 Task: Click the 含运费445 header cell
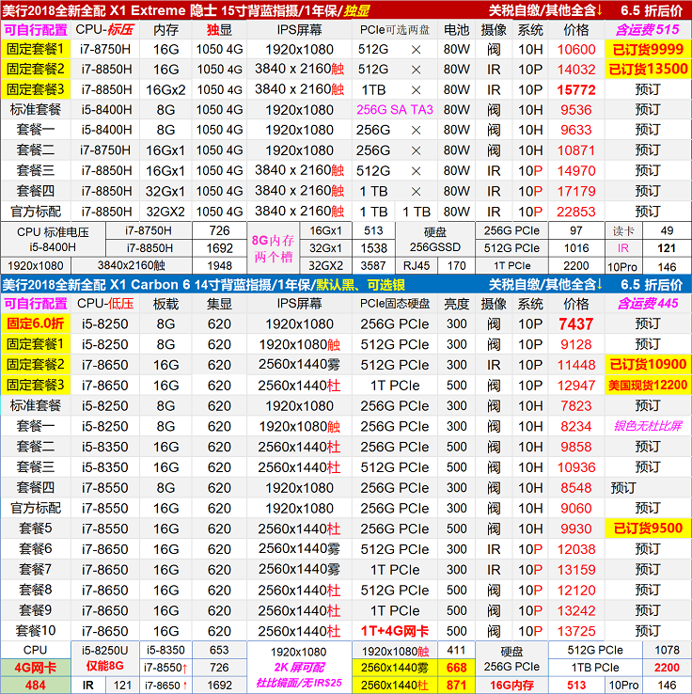click(x=647, y=304)
